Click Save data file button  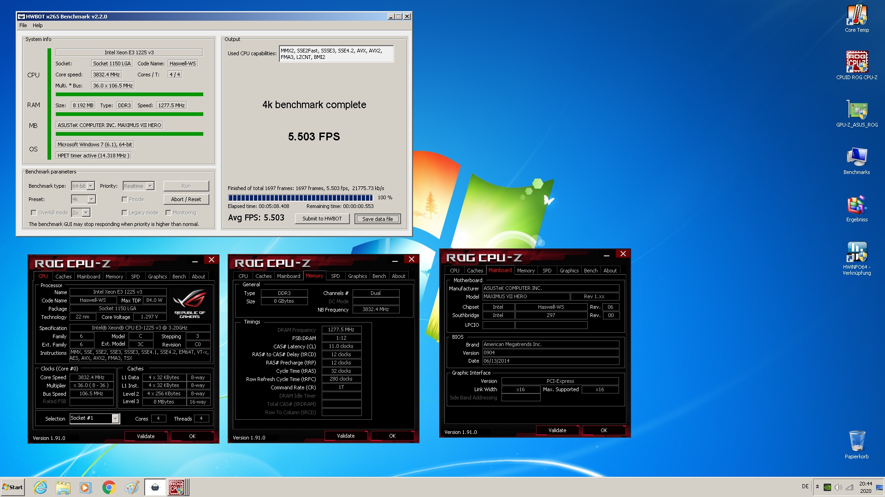coord(378,219)
